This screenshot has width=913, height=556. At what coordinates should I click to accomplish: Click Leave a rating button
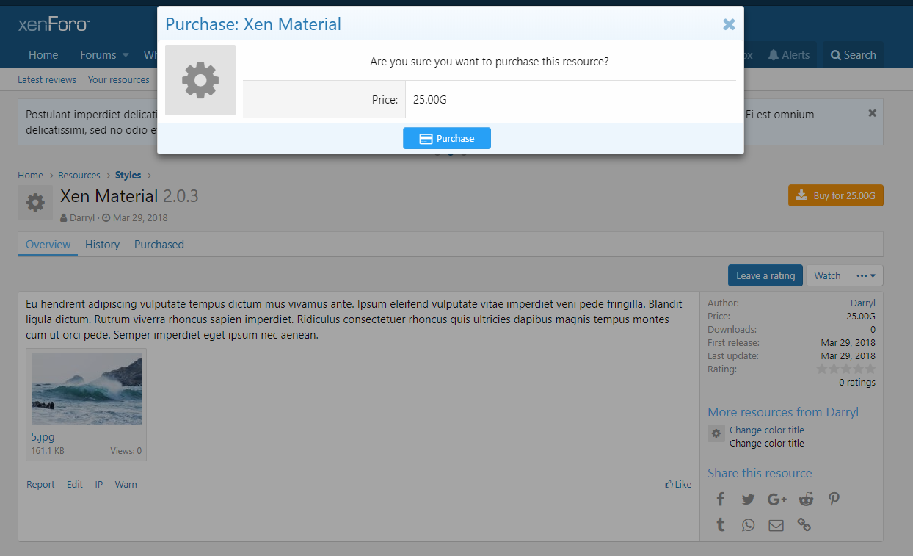point(765,275)
